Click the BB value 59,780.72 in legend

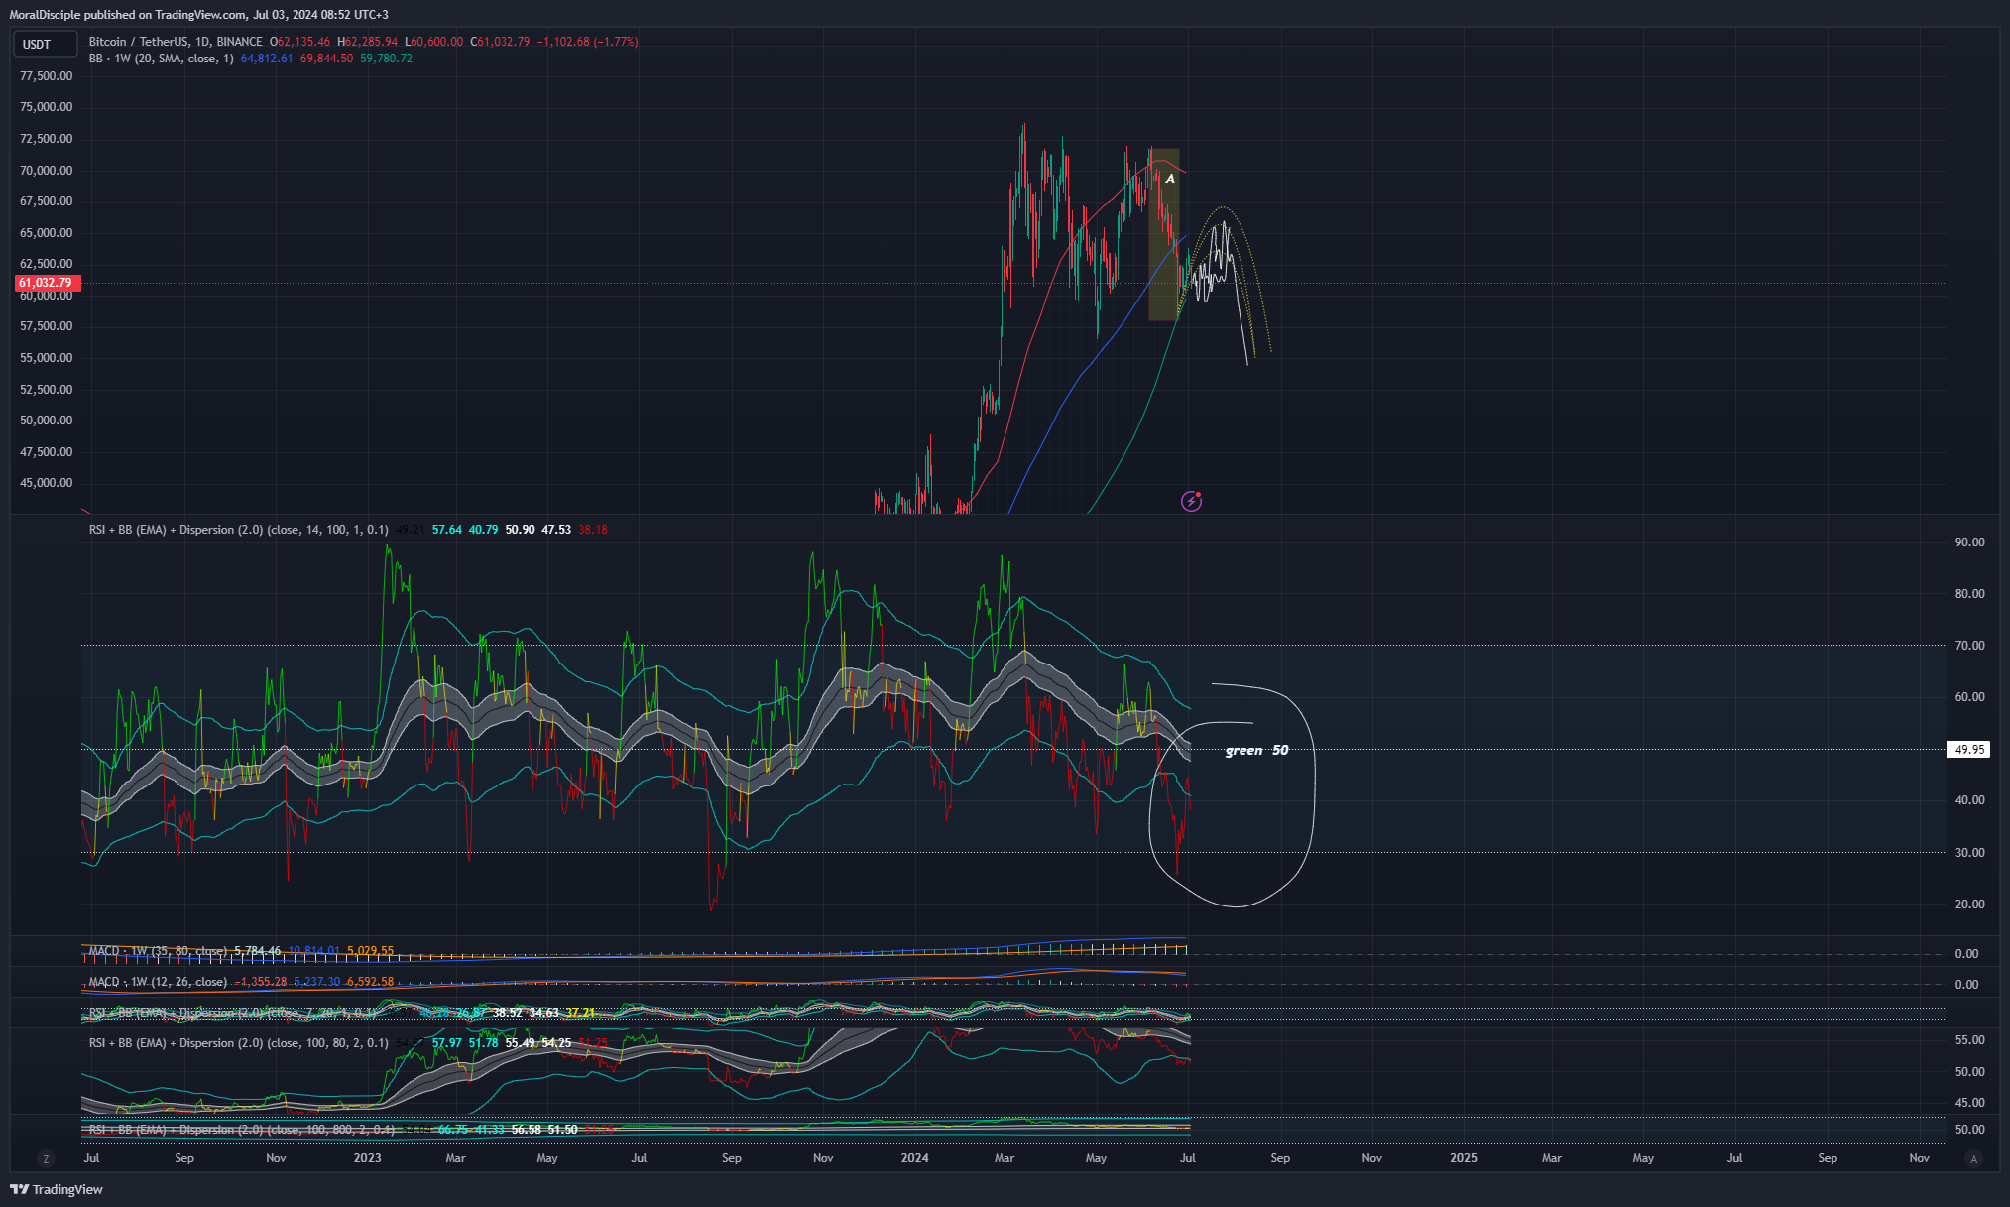pos(386,59)
